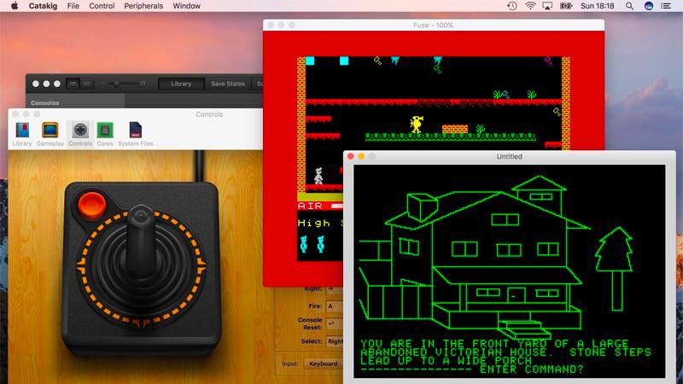Screen dimensions: 683x384
Task: Select the Cores preferences icon
Action: tap(105, 134)
